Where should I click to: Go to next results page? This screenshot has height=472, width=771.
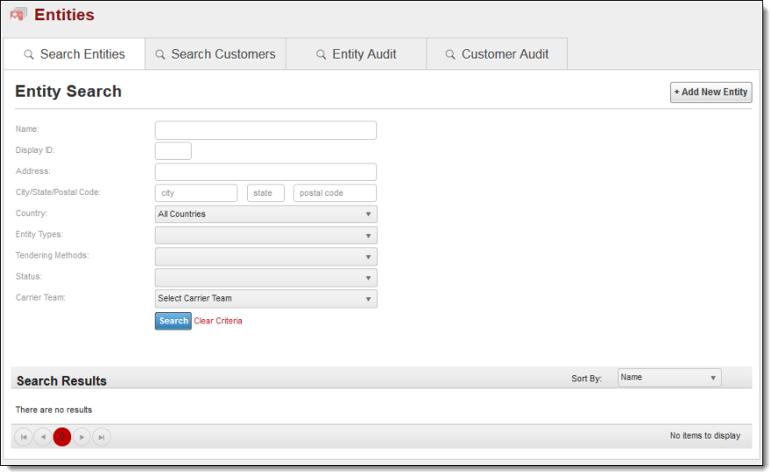pyautogui.click(x=82, y=437)
